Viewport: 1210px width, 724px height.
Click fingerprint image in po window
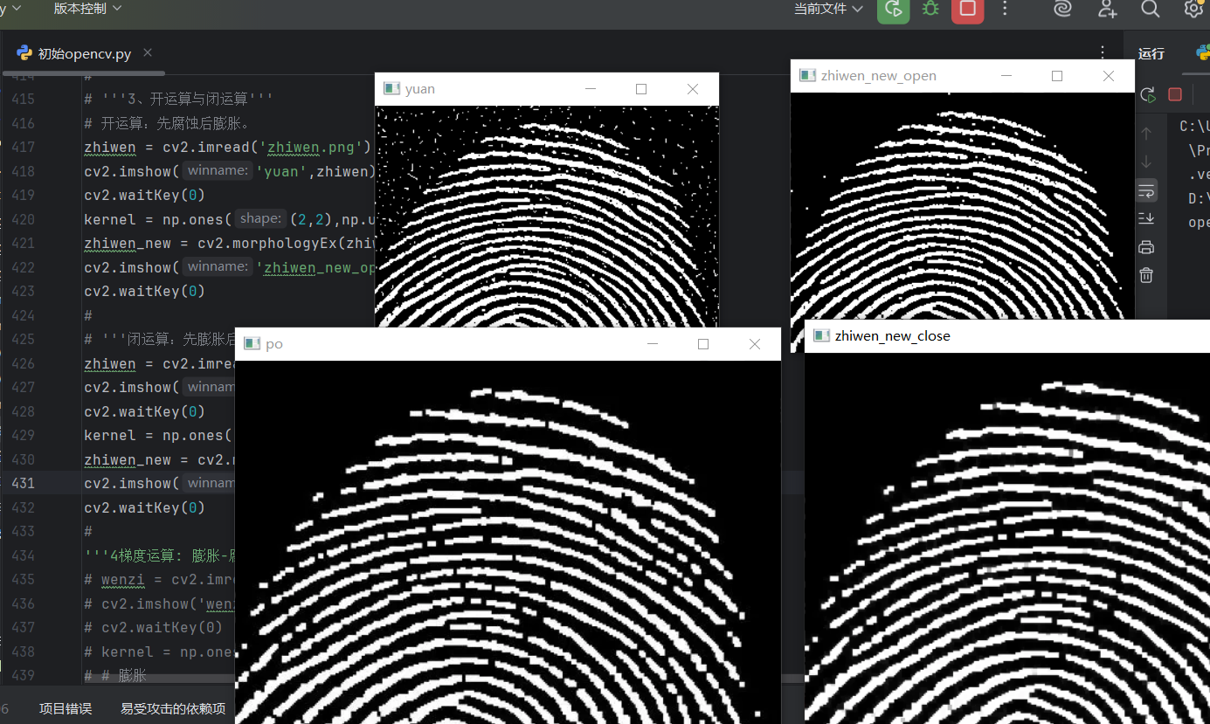coord(508,541)
